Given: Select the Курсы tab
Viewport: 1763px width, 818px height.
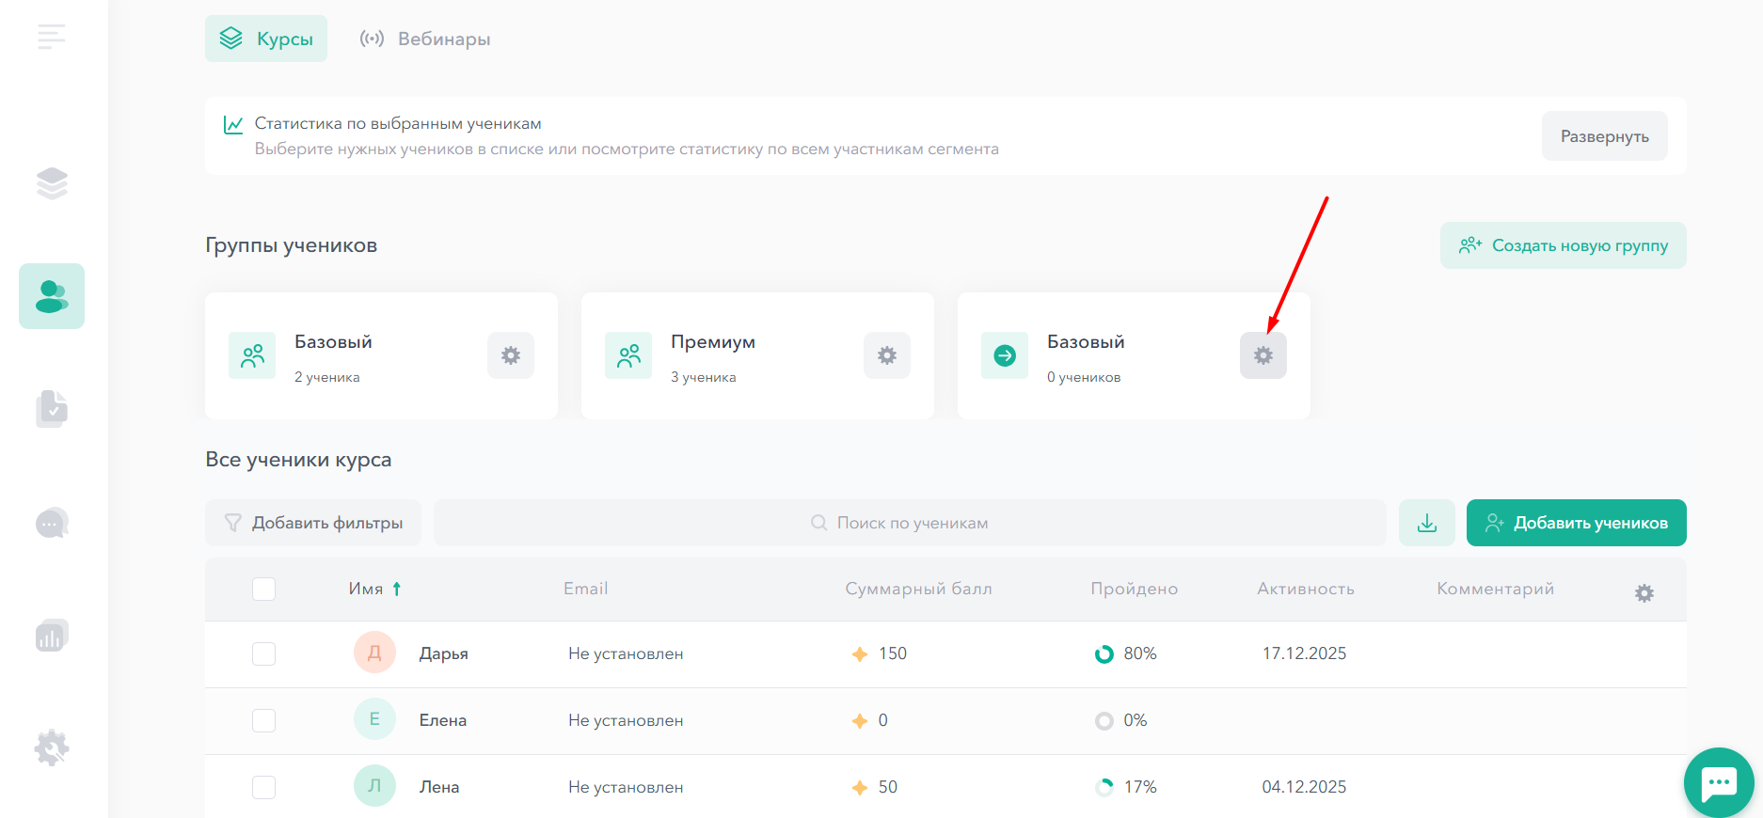Looking at the screenshot, I should [266, 39].
